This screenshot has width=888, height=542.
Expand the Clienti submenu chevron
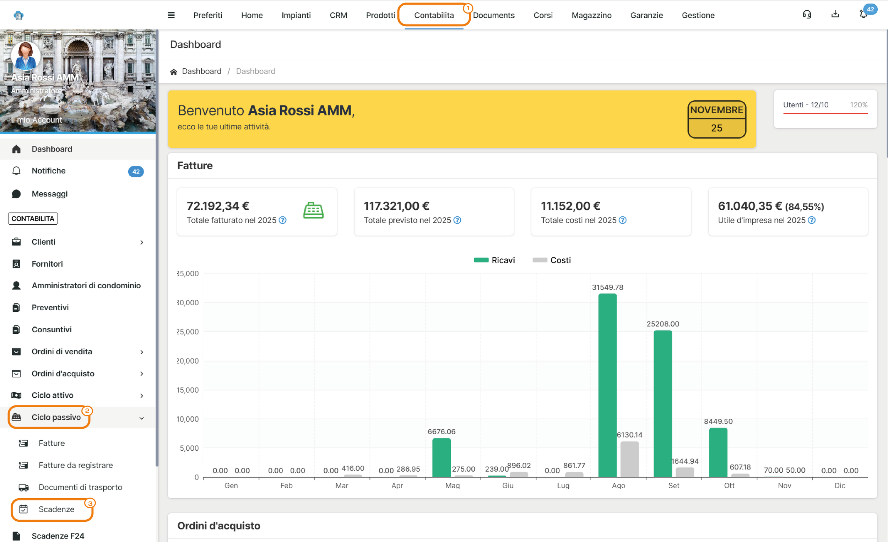142,243
